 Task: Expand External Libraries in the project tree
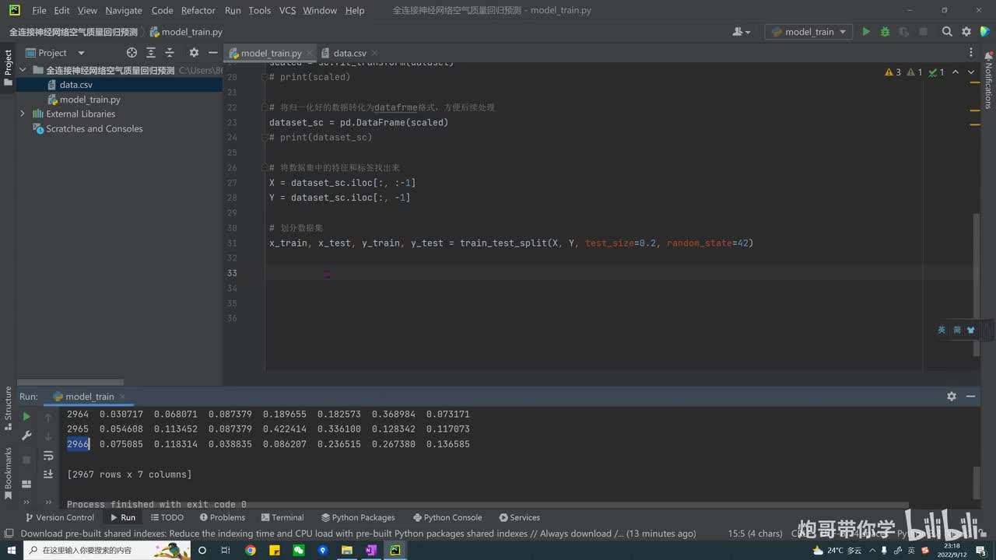(23, 114)
